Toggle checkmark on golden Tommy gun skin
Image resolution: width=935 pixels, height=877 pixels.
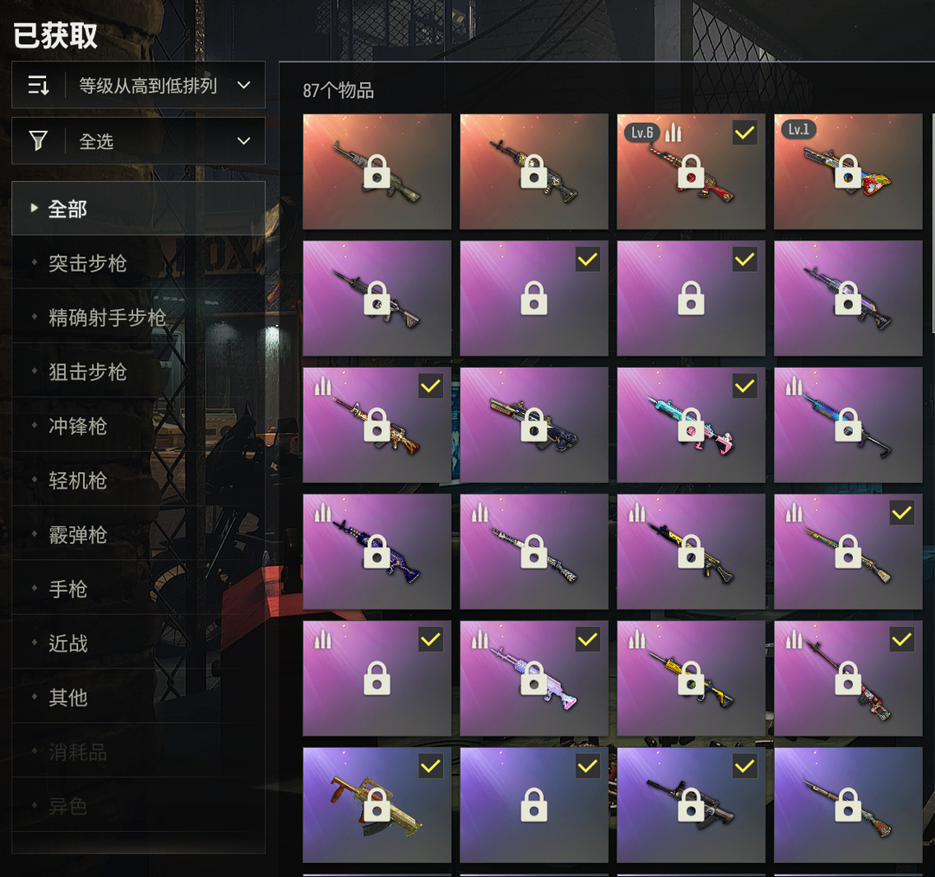click(x=430, y=766)
